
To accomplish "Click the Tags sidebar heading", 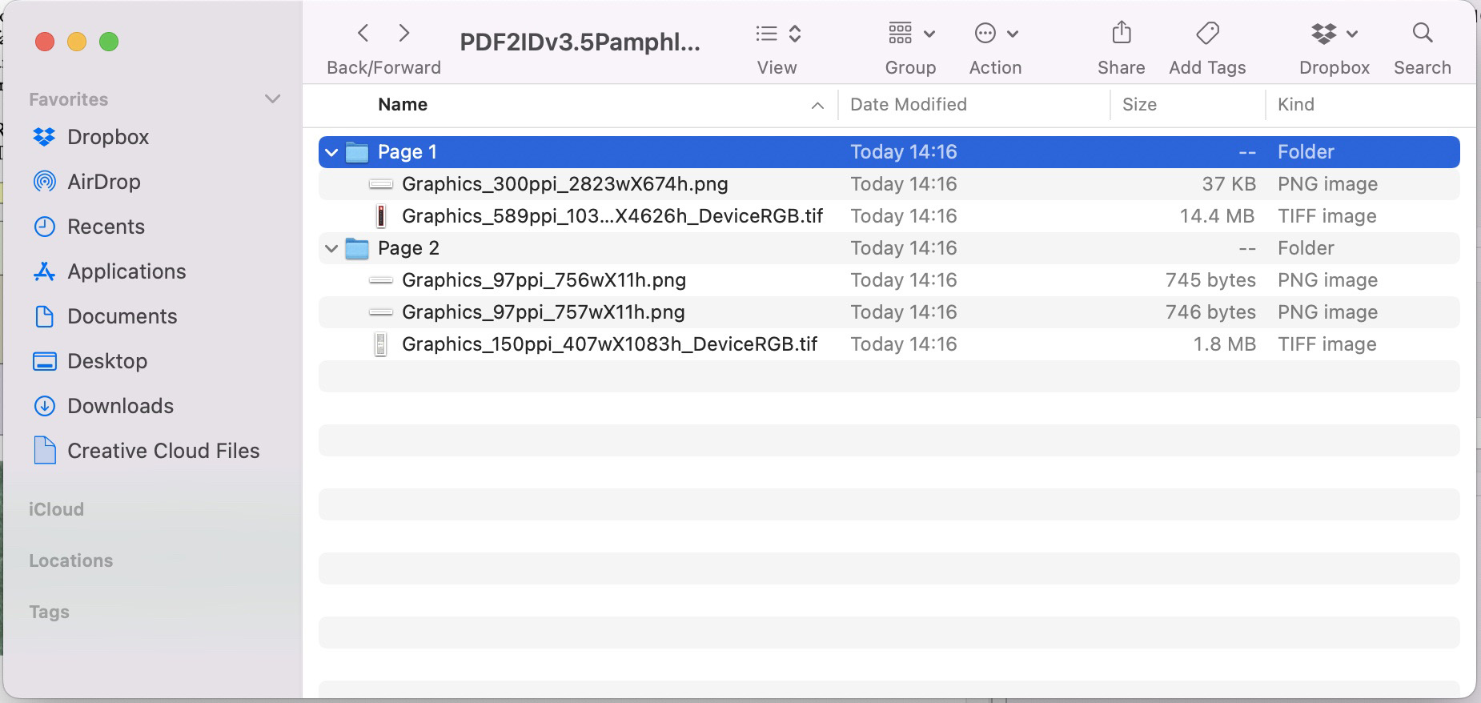I will (49, 612).
